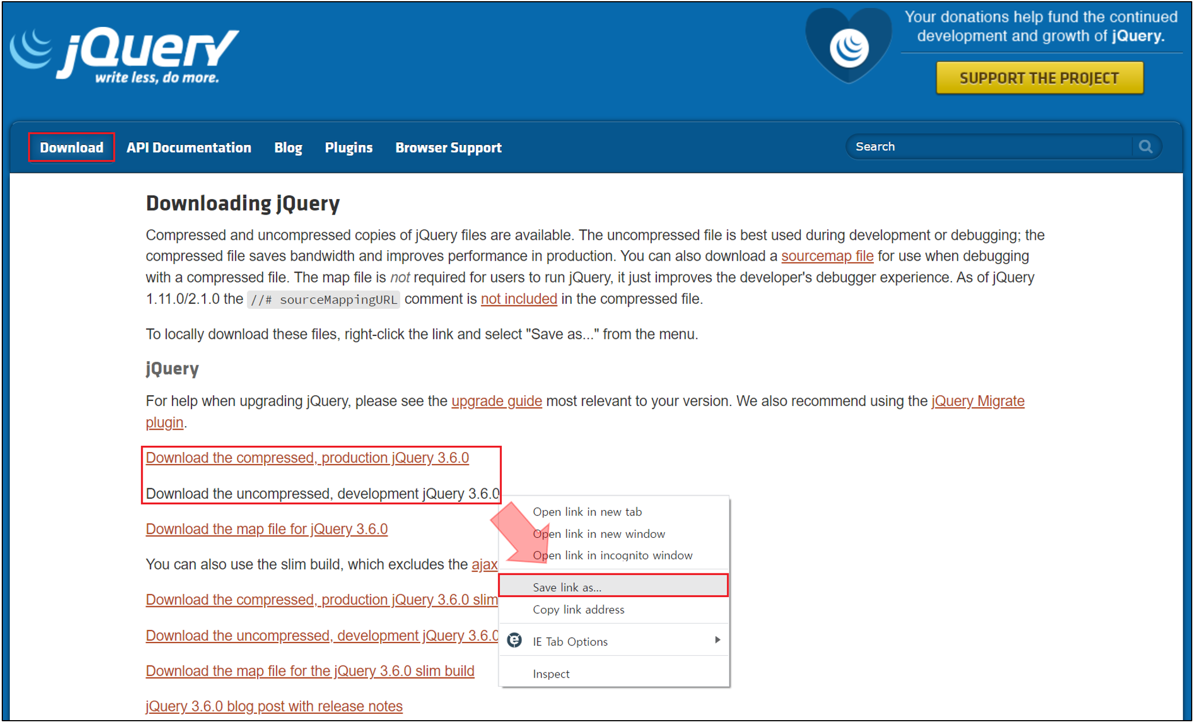
Task: Click Download the compressed, production jQuery 3.6.0
Action: coord(307,458)
